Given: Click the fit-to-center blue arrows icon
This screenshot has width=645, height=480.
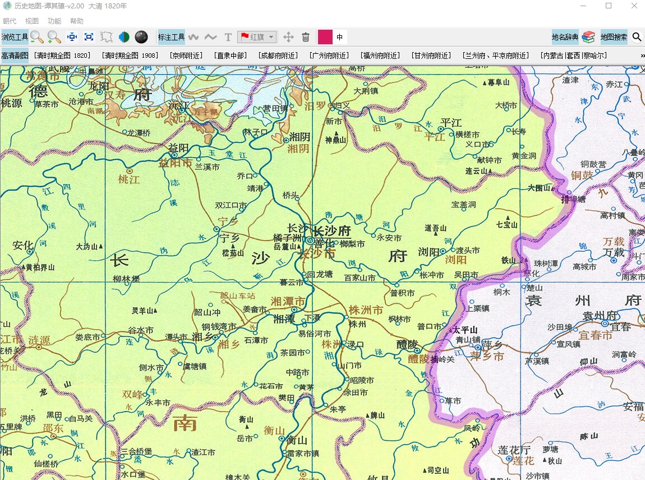Looking at the screenshot, I should pos(72,37).
